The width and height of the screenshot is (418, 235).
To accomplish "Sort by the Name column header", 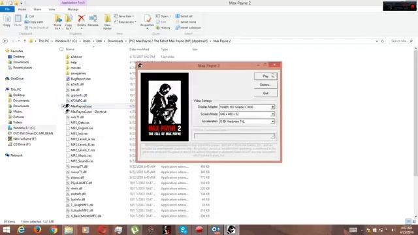I will (70, 50).
